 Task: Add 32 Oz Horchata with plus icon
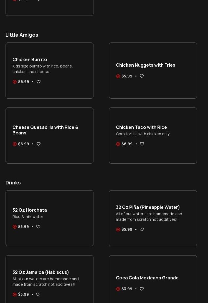click(x=15, y=227)
